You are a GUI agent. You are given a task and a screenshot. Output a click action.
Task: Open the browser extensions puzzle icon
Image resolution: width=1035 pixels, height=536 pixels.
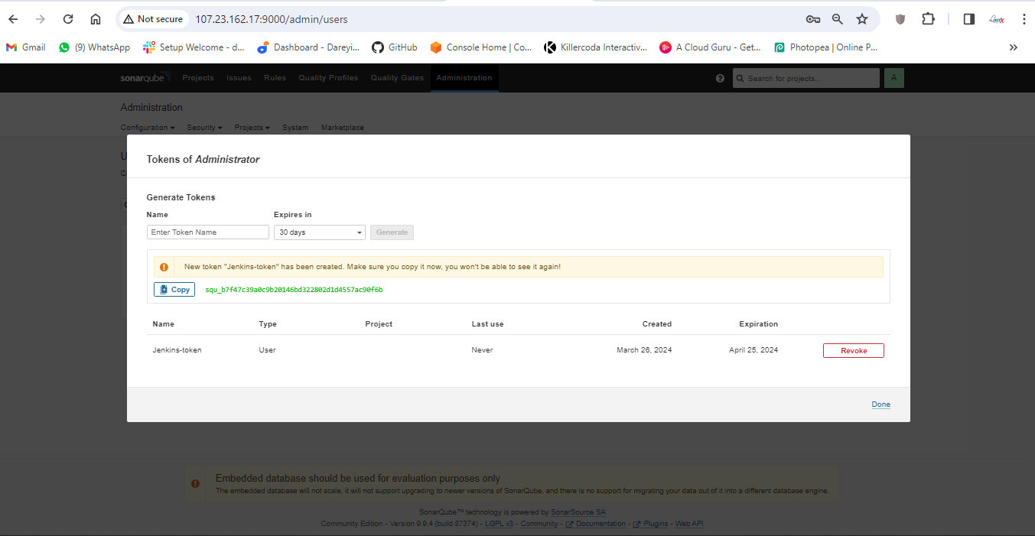pyautogui.click(x=928, y=19)
